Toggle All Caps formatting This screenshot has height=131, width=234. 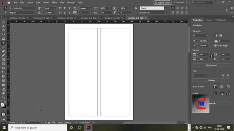point(60,8)
